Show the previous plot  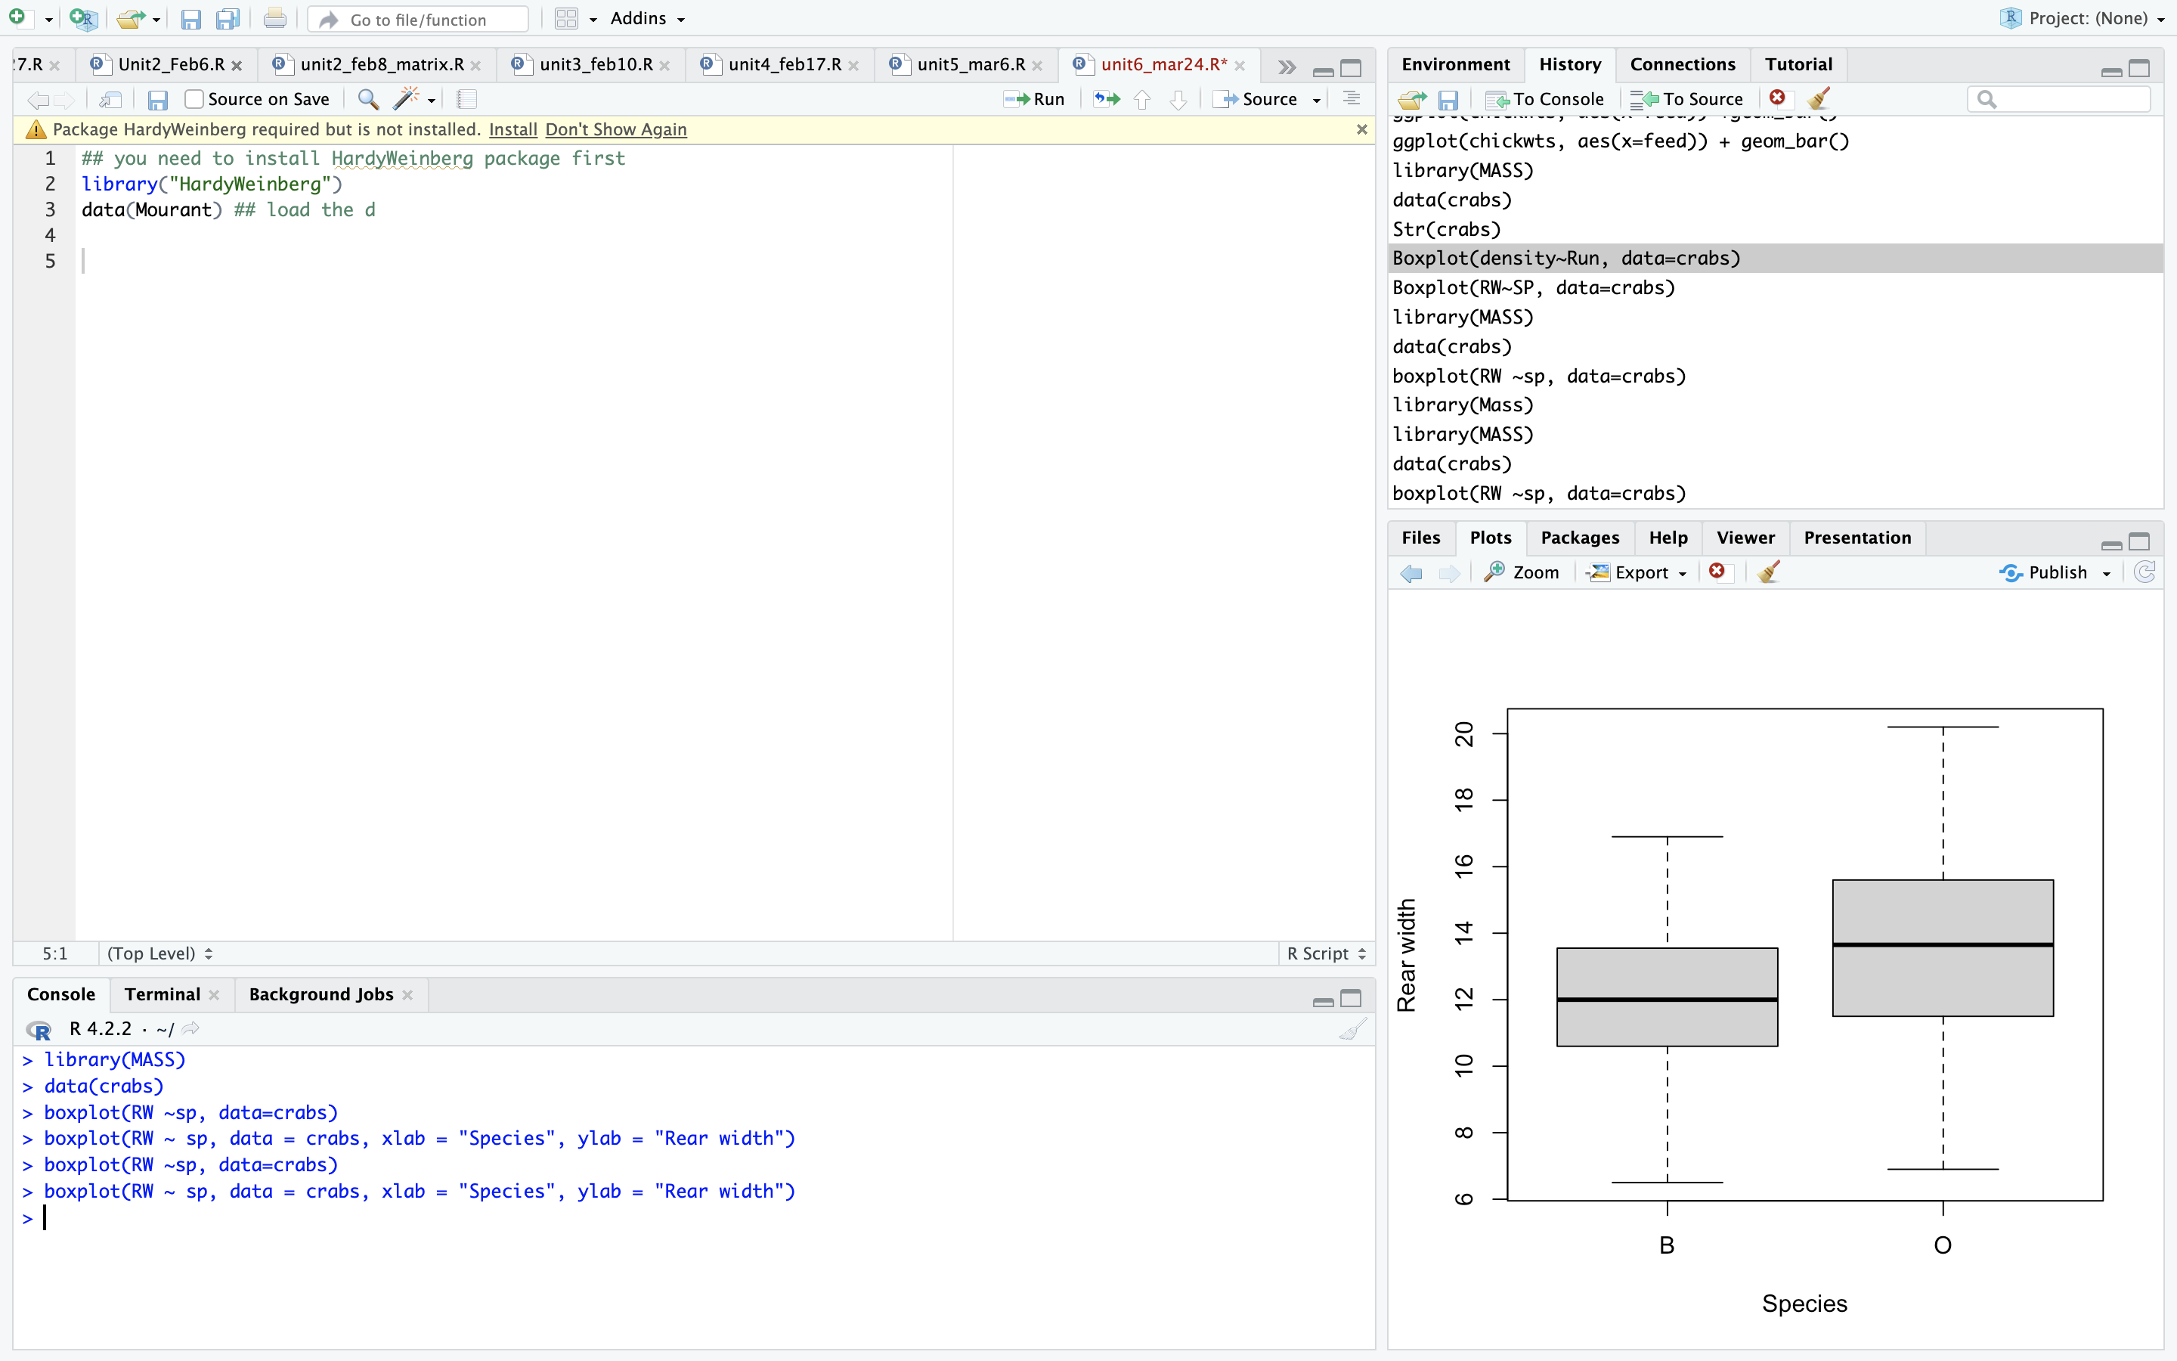click(1411, 572)
